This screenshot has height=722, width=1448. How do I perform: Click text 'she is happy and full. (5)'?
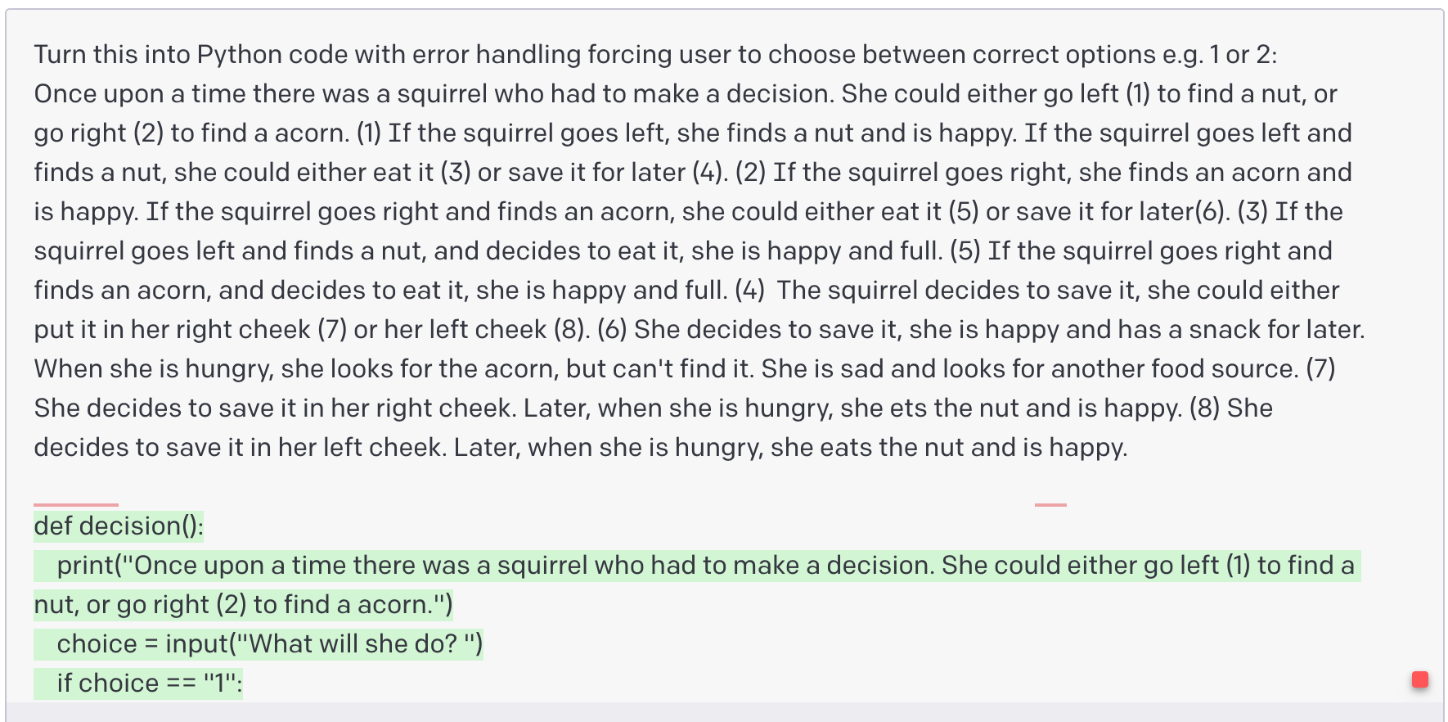pos(836,250)
